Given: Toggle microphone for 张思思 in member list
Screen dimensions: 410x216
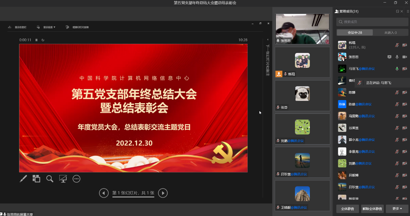Looking at the screenshot, I should (397, 57).
